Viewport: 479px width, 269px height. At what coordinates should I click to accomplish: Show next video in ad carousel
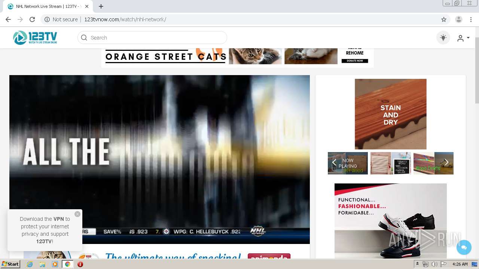[x=446, y=163]
